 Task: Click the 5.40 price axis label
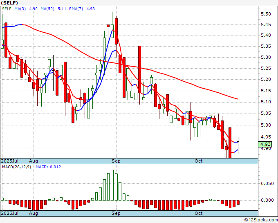pyautogui.click(x=266, y=36)
